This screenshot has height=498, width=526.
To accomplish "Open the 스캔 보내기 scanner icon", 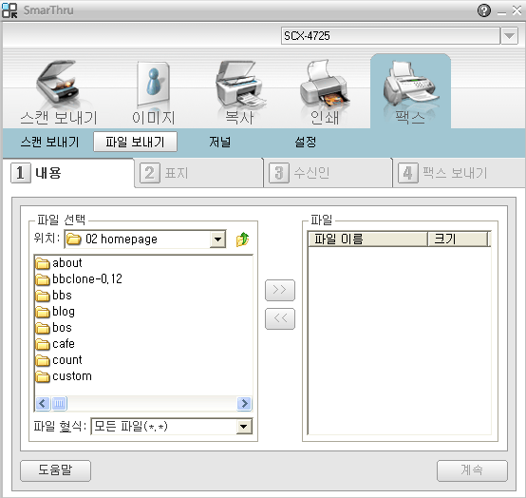I will 58,84.
